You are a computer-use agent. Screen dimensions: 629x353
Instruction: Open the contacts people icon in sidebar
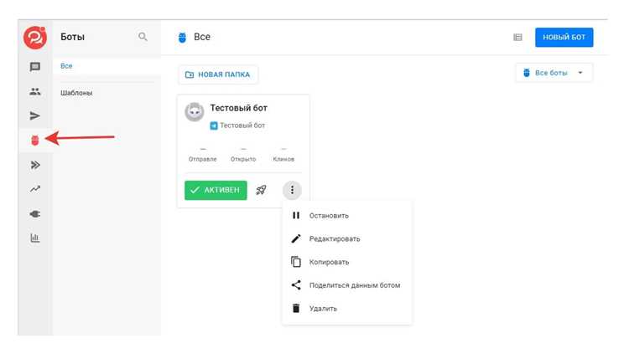tap(35, 91)
